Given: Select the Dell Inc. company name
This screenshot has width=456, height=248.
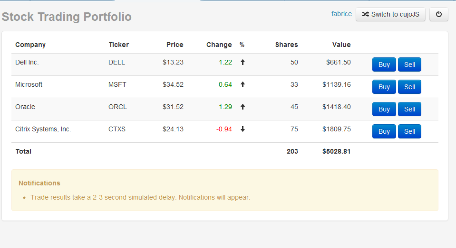Looking at the screenshot, I should [x=27, y=62].
